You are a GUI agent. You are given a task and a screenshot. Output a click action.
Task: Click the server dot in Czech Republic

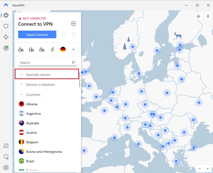[x=145, y=104]
